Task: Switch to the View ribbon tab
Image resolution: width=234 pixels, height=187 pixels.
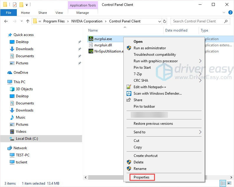Action: [59, 13]
